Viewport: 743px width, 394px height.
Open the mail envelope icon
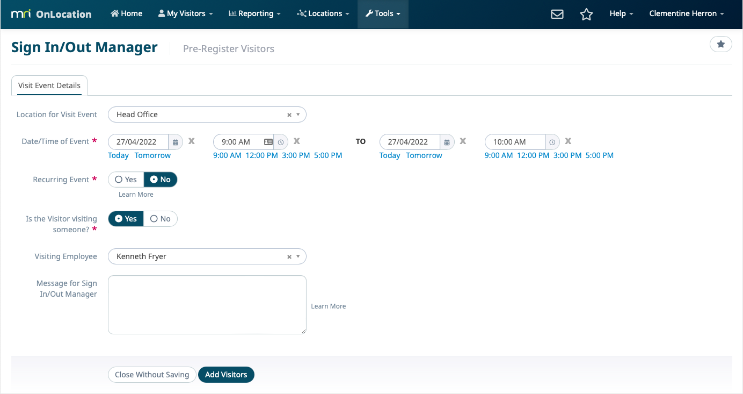[x=557, y=14]
